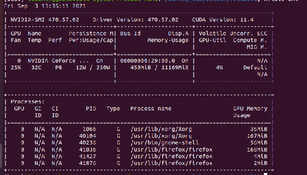Image resolution: width=307 pixels, height=175 pixels.
Task: Click the 56MiB gnome-shell memory usage
Action: 259,143
